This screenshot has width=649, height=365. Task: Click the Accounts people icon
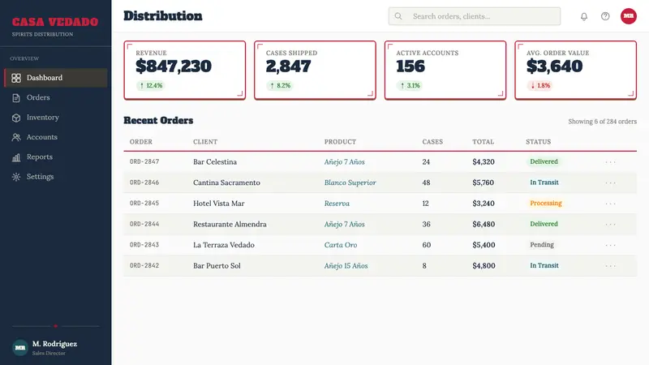click(16, 137)
